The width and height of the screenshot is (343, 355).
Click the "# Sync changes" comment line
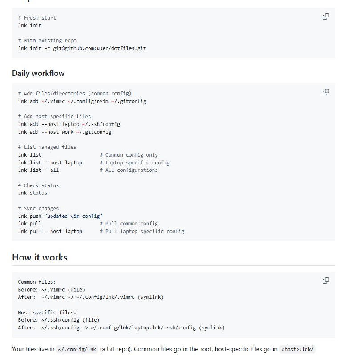(38, 209)
